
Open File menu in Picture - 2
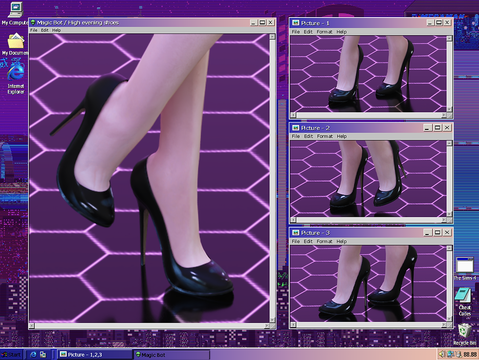point(296,136)
